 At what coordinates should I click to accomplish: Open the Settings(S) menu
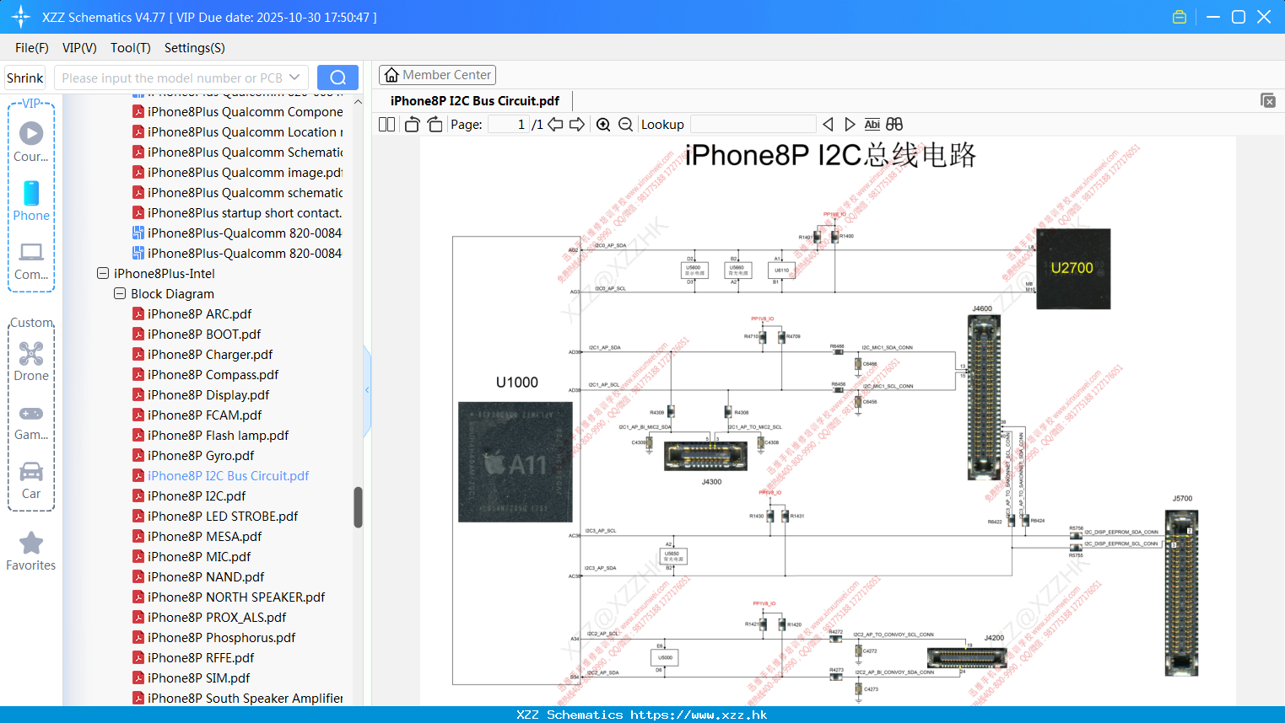click(x=195, y=48)
